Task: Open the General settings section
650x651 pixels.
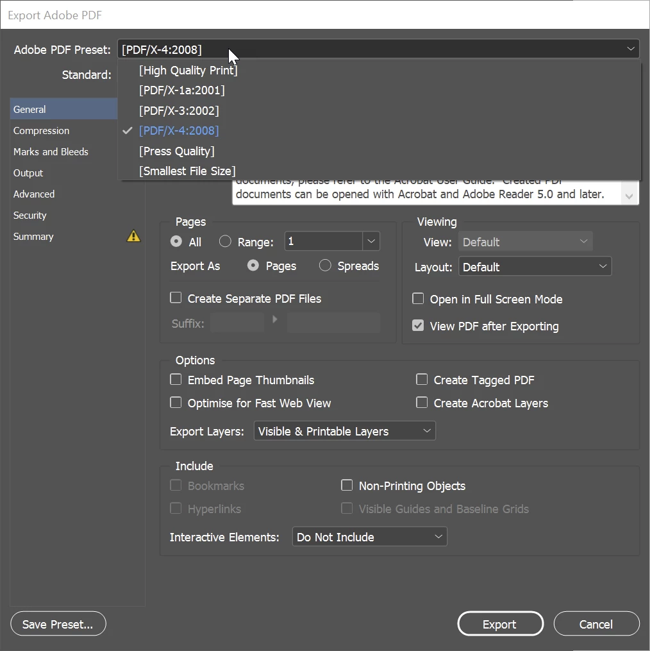Action: [64, 109]
